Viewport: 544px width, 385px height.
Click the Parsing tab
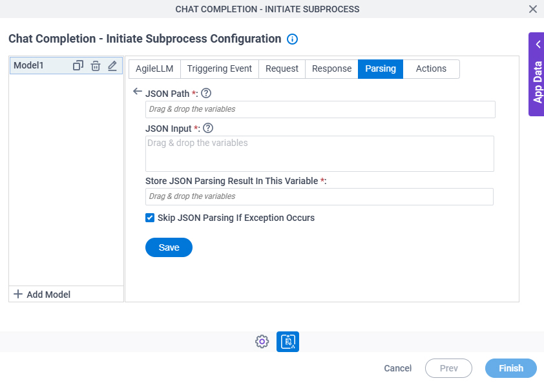[381, 68]
